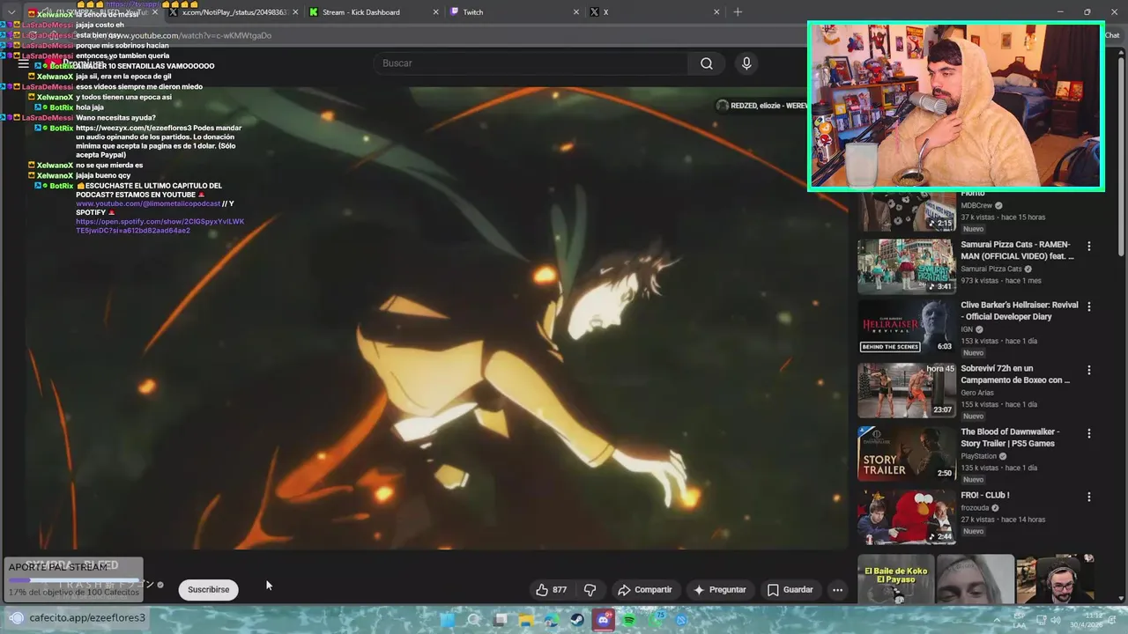
Task: Activate voice search microphone icon
Action: [746, 63]
